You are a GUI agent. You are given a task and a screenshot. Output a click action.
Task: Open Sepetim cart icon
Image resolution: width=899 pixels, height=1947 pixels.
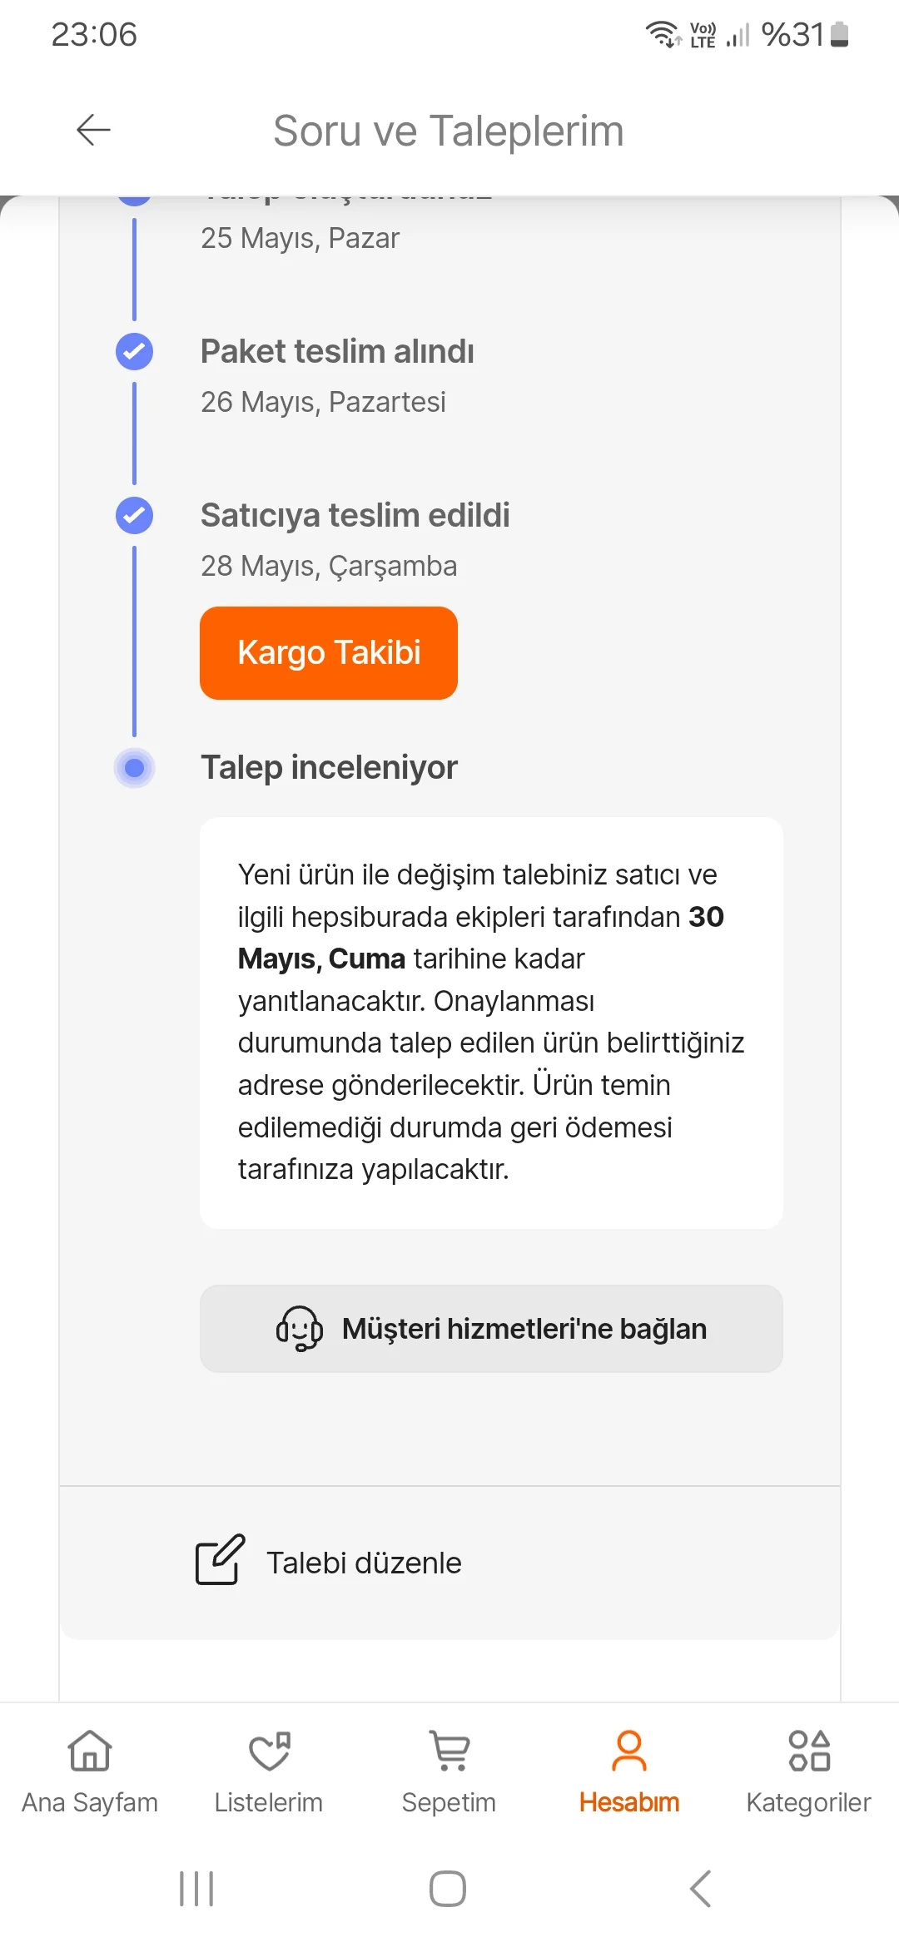click(449, 1751)
